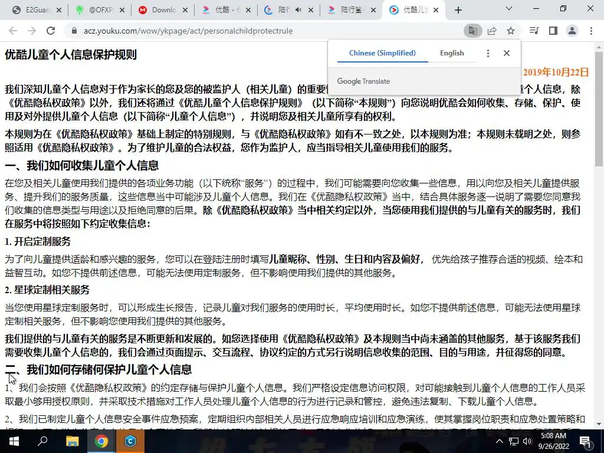Open Windows taskbar search
This screenshot has width=604, height=453.
[x=42, y=441]
